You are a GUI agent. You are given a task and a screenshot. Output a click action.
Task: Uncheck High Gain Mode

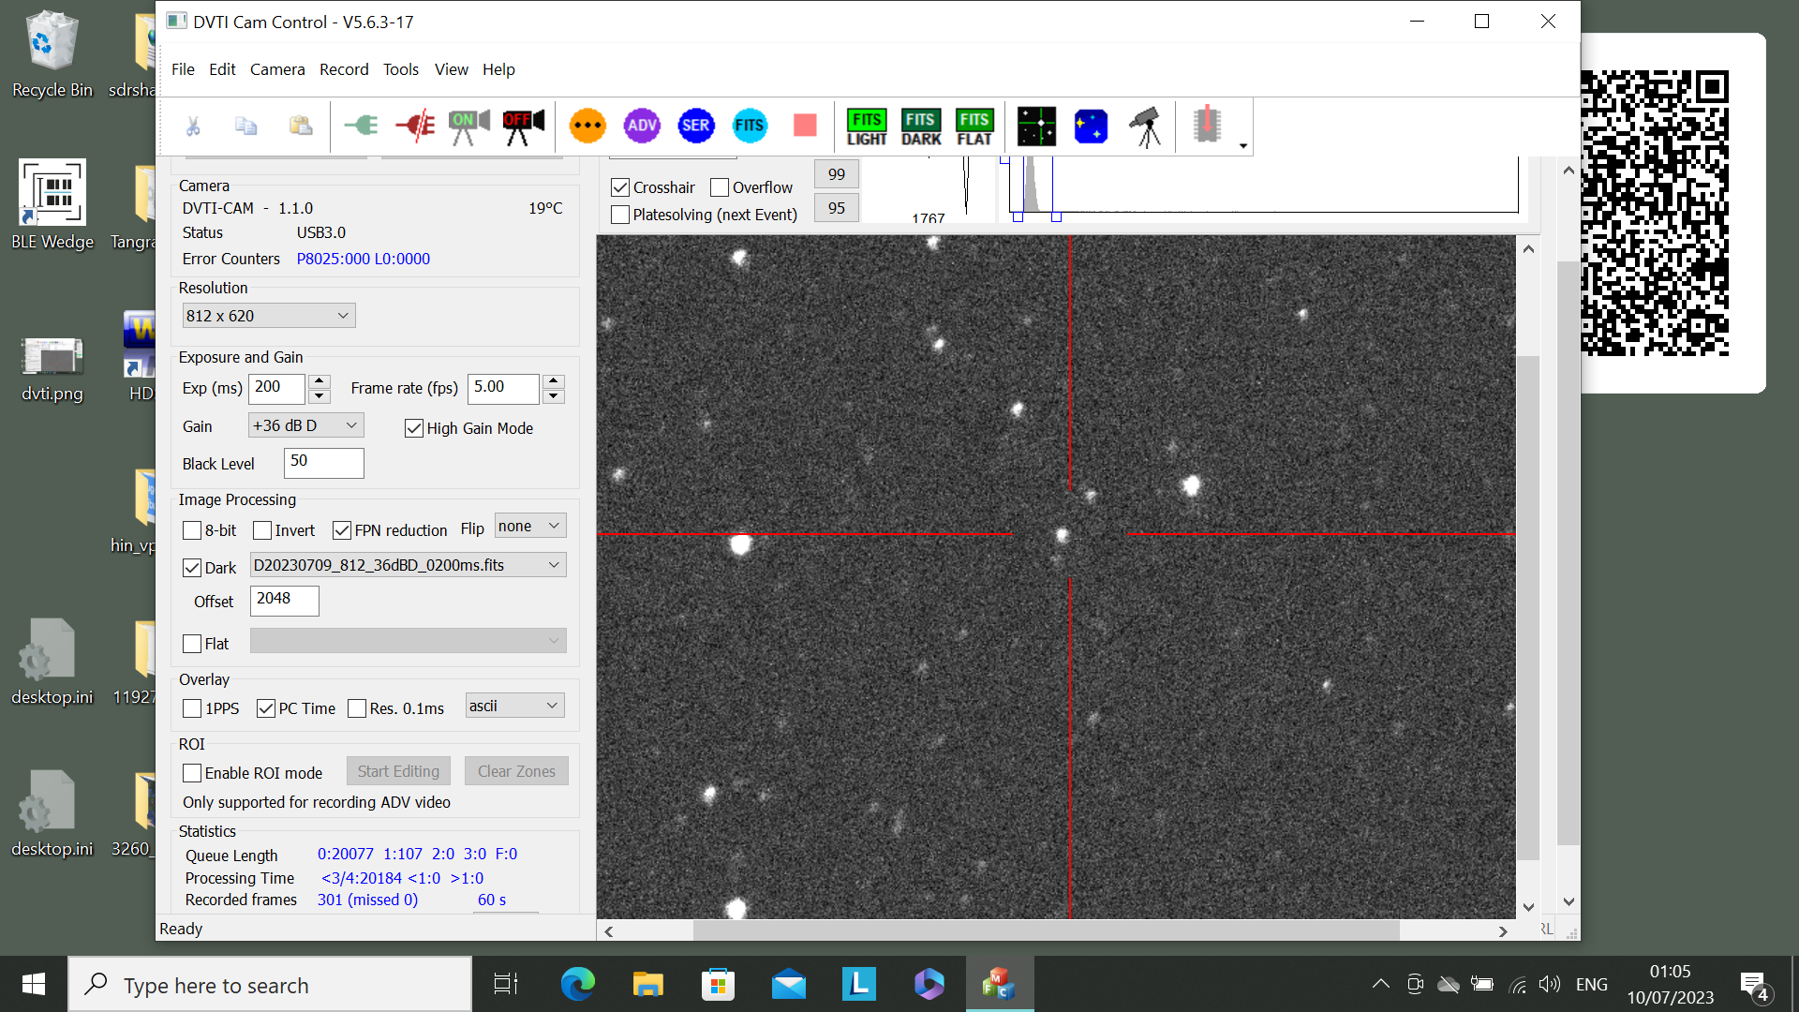tap(414, 428)
